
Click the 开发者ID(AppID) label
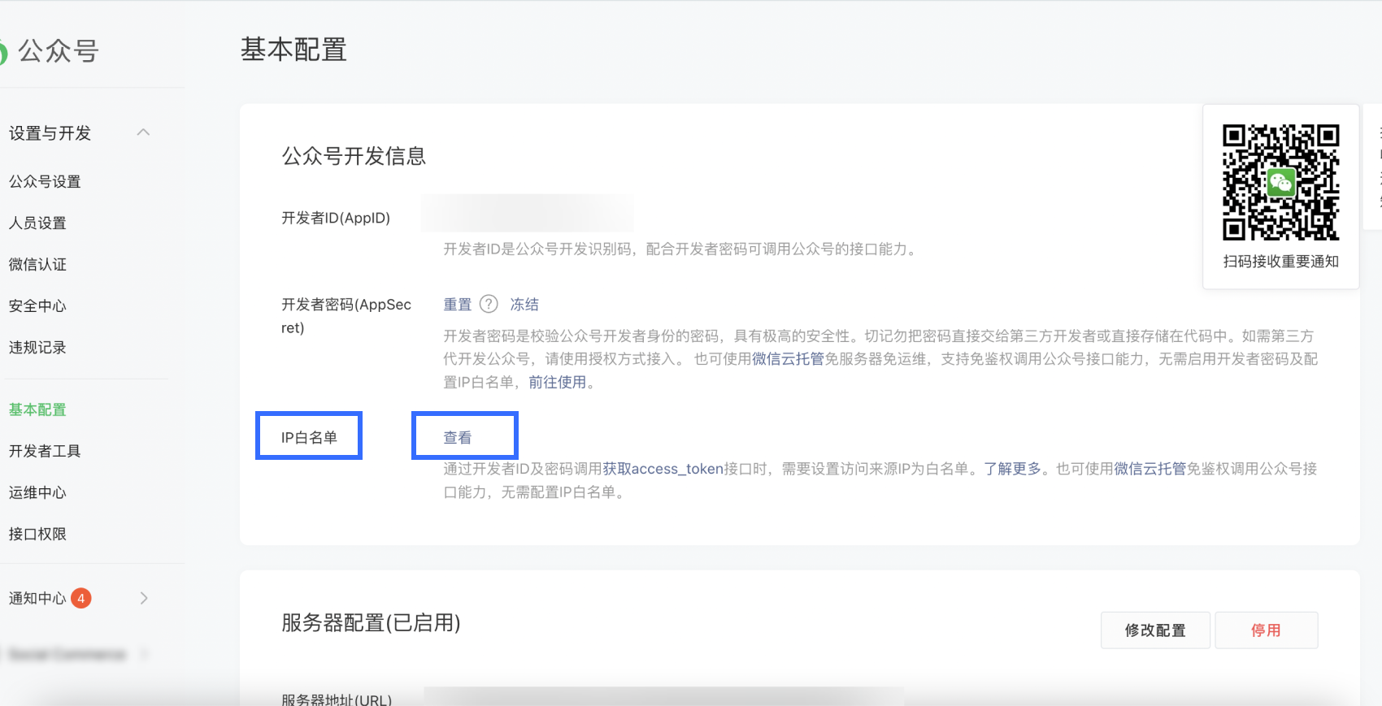tap(336, 218)
